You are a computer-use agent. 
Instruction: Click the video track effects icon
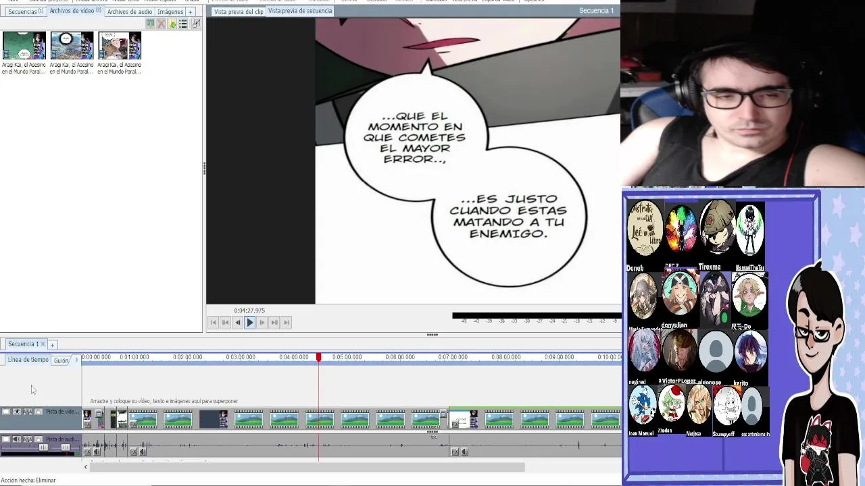[28, 412]
